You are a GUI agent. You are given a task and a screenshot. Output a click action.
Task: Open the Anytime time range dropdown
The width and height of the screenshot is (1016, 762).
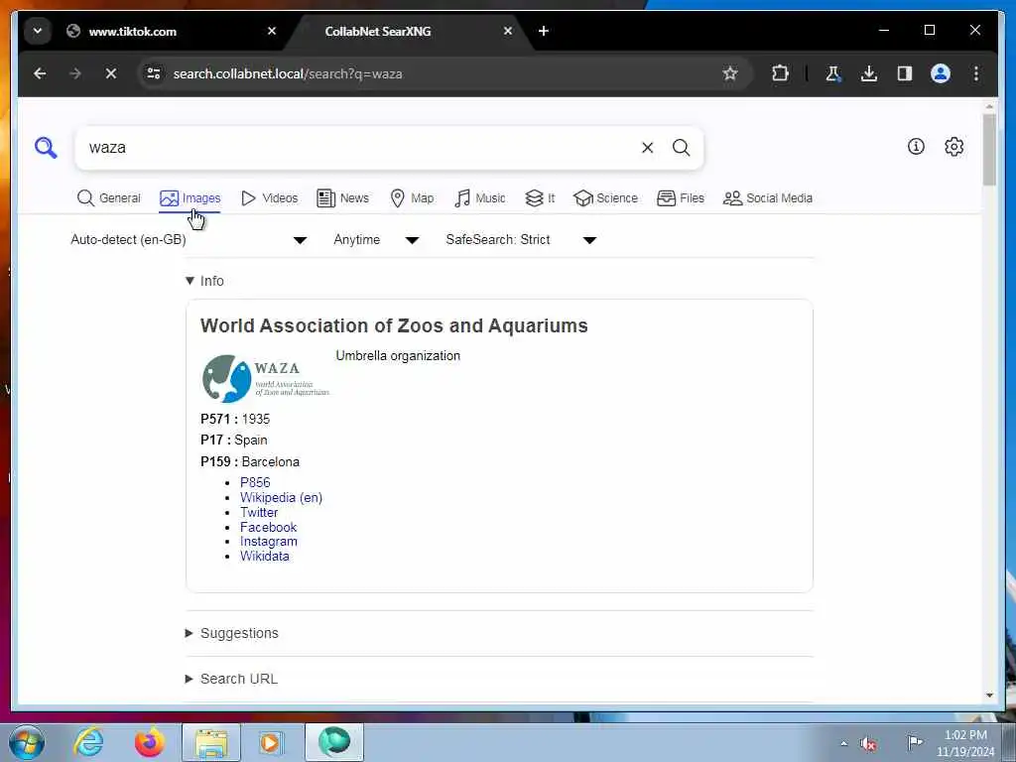pyautogui.click(x=376, y=240)
